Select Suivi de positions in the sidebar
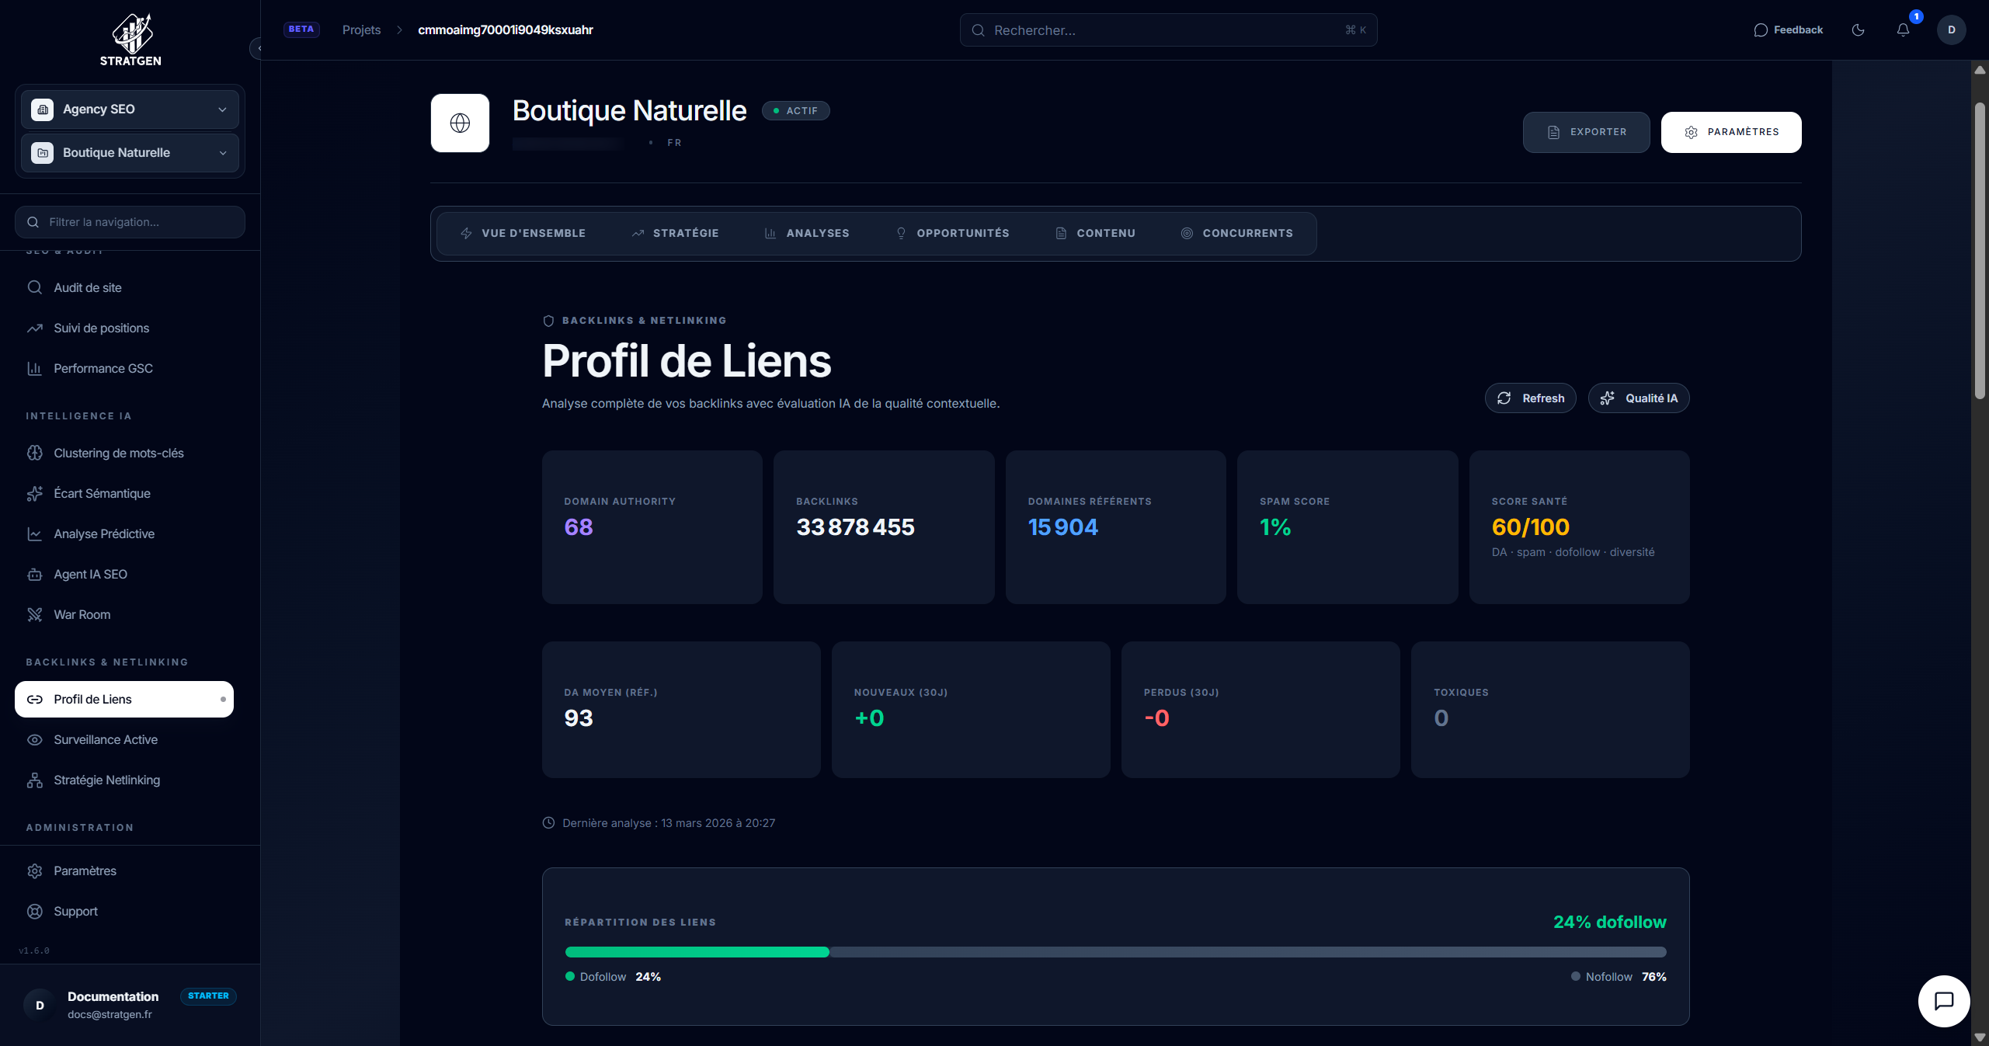 coord(101,328)
